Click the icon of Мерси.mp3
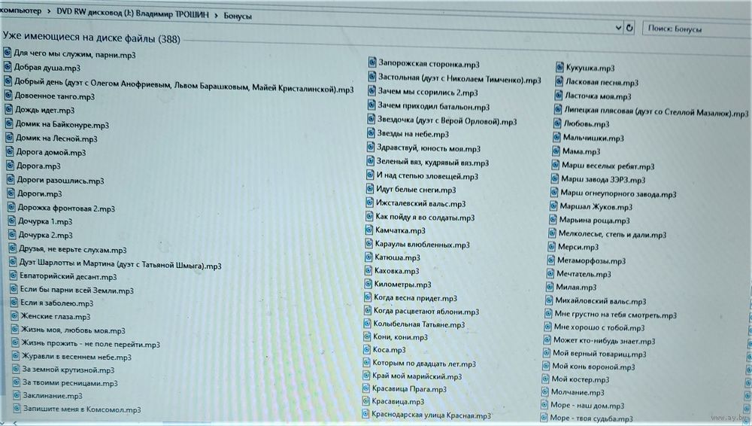The width and height of the screenshot is (752, 426). (x=551, y=246)
